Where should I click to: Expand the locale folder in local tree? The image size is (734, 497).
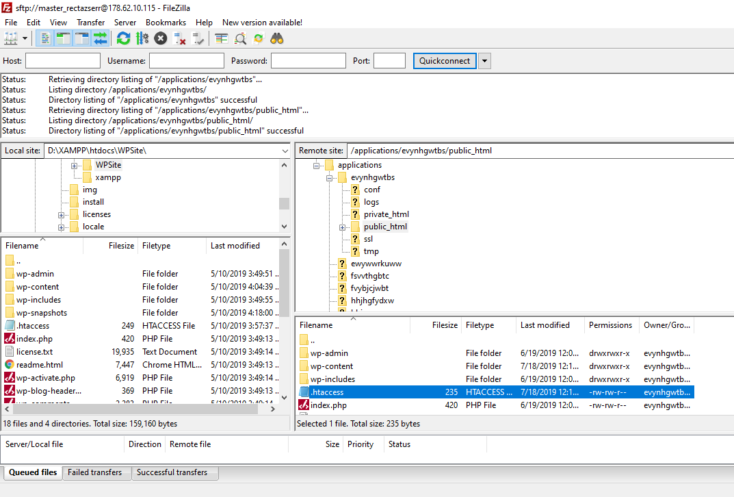click(62, 227)
